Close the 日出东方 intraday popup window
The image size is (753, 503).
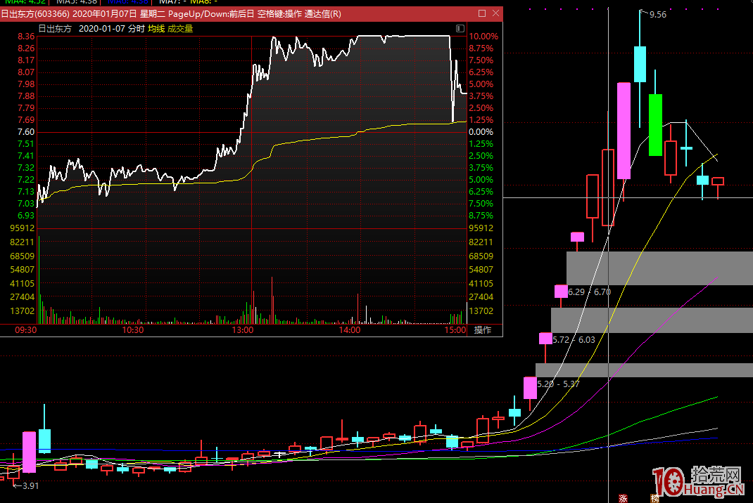(495, 14)
